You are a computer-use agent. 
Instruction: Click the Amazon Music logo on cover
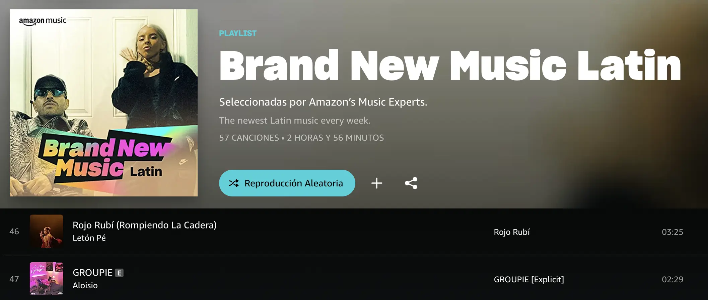click(43, 21)
